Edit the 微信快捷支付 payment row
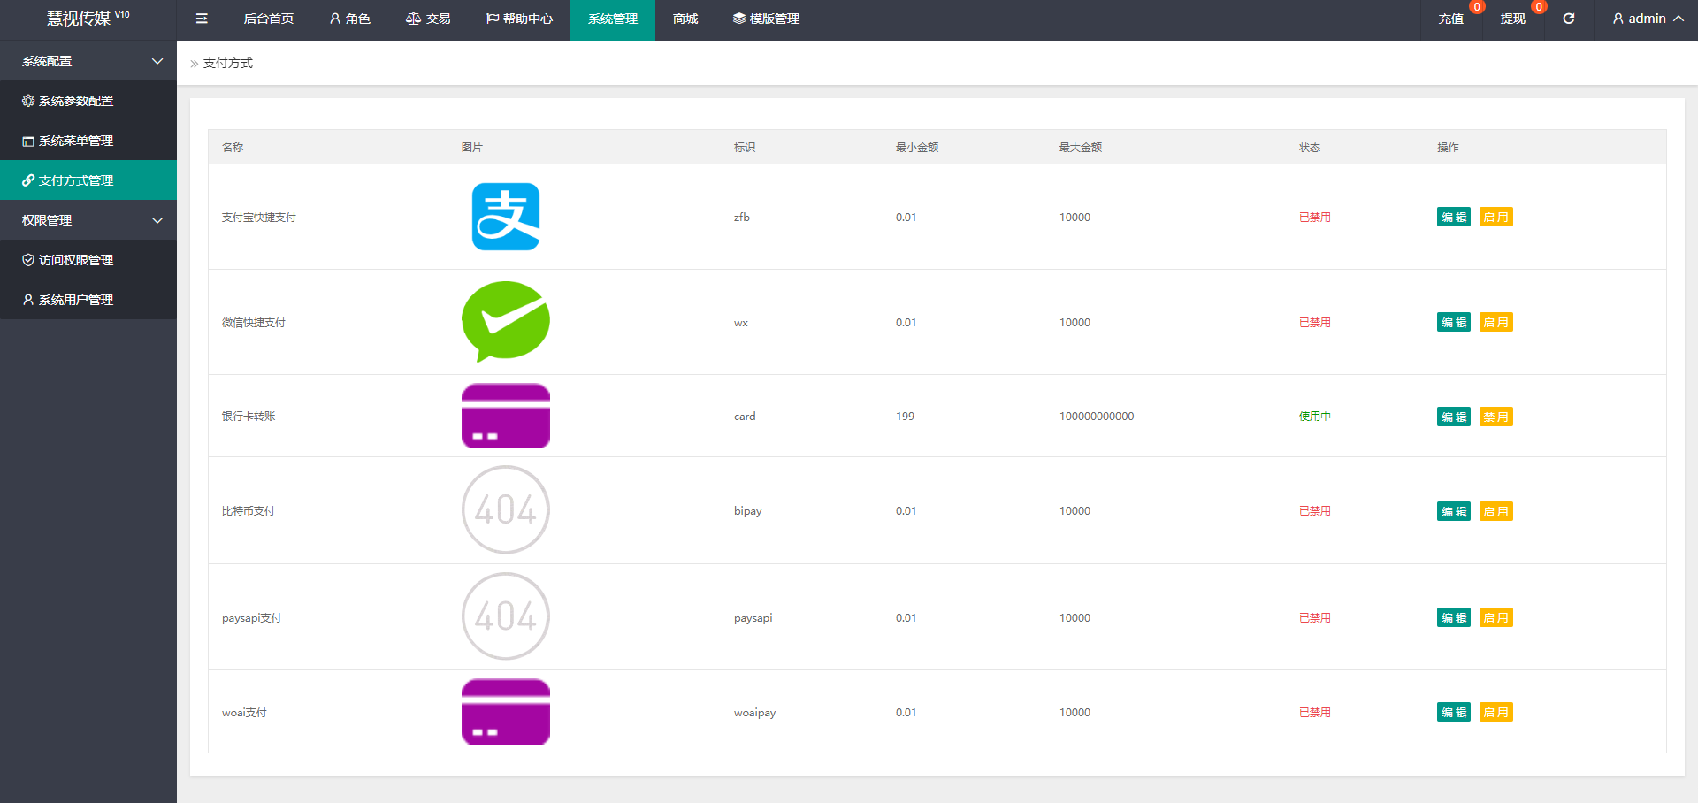This screenshot has width=1698, height=803. tap(1453, 323)
